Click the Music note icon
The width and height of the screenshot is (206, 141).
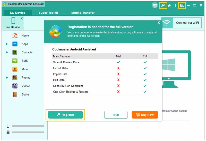pos(15,69)
